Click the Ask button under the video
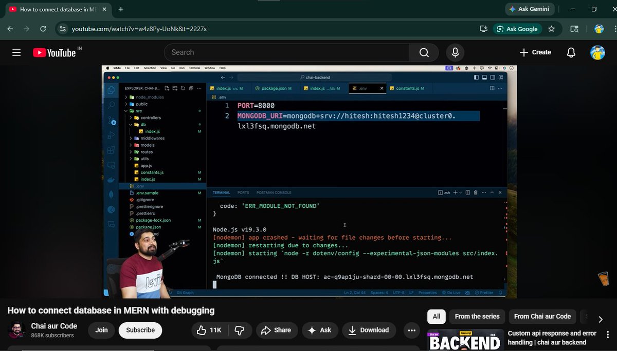 pos(319,330)
